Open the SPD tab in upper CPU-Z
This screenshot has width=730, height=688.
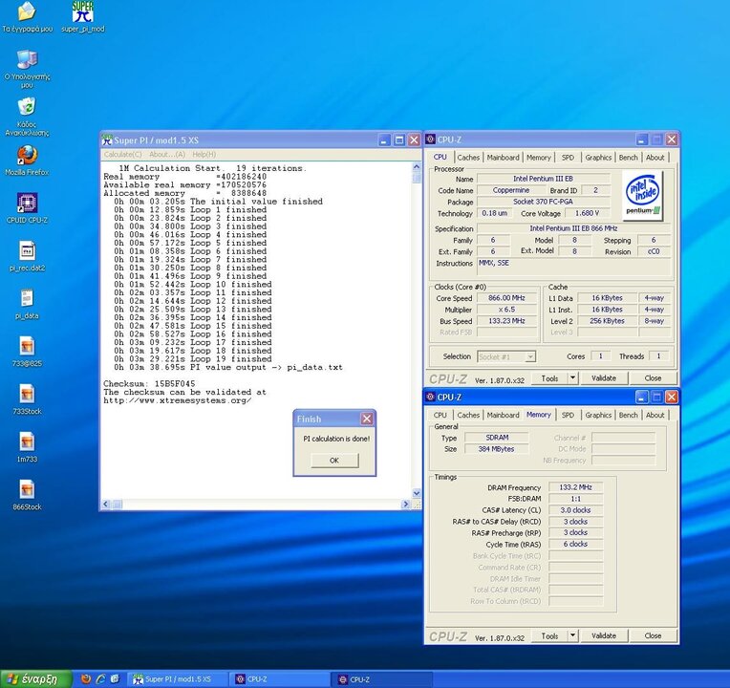(568, 158)
